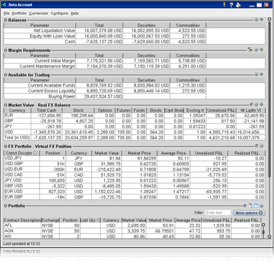Viewport: 274px width, 265px height.
Task: Select the AFL row in Portfolio
Action: point(133,225)
